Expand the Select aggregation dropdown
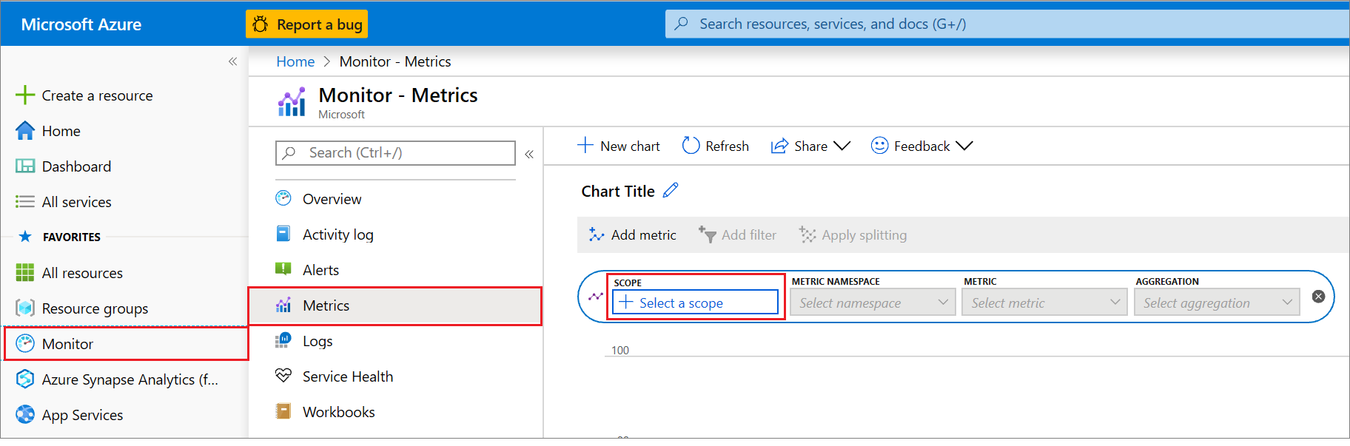The height and width of the screenshot is (446, 1350). 1216,303
